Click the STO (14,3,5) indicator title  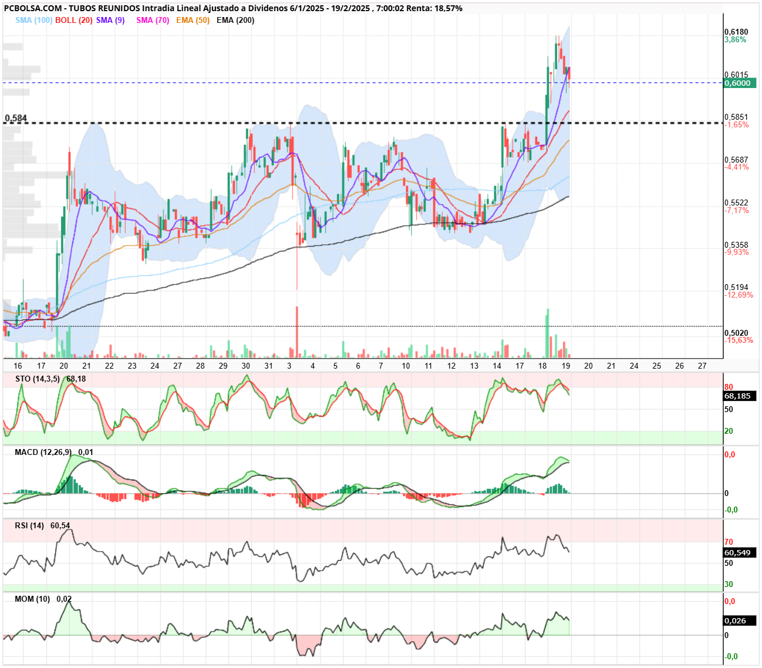[38, 379]
